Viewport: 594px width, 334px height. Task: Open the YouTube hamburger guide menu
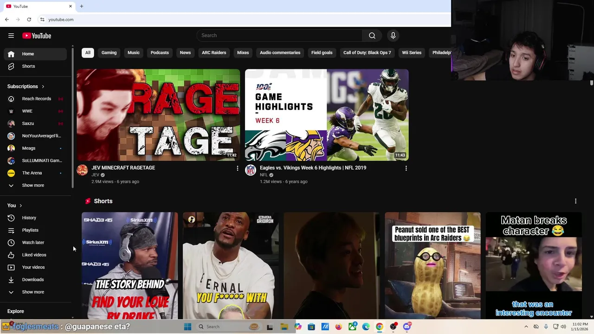click(x=11, y=36)
